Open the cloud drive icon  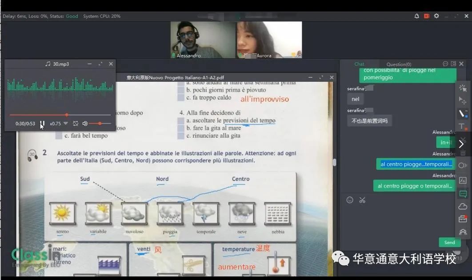click(x=463, y=206)
